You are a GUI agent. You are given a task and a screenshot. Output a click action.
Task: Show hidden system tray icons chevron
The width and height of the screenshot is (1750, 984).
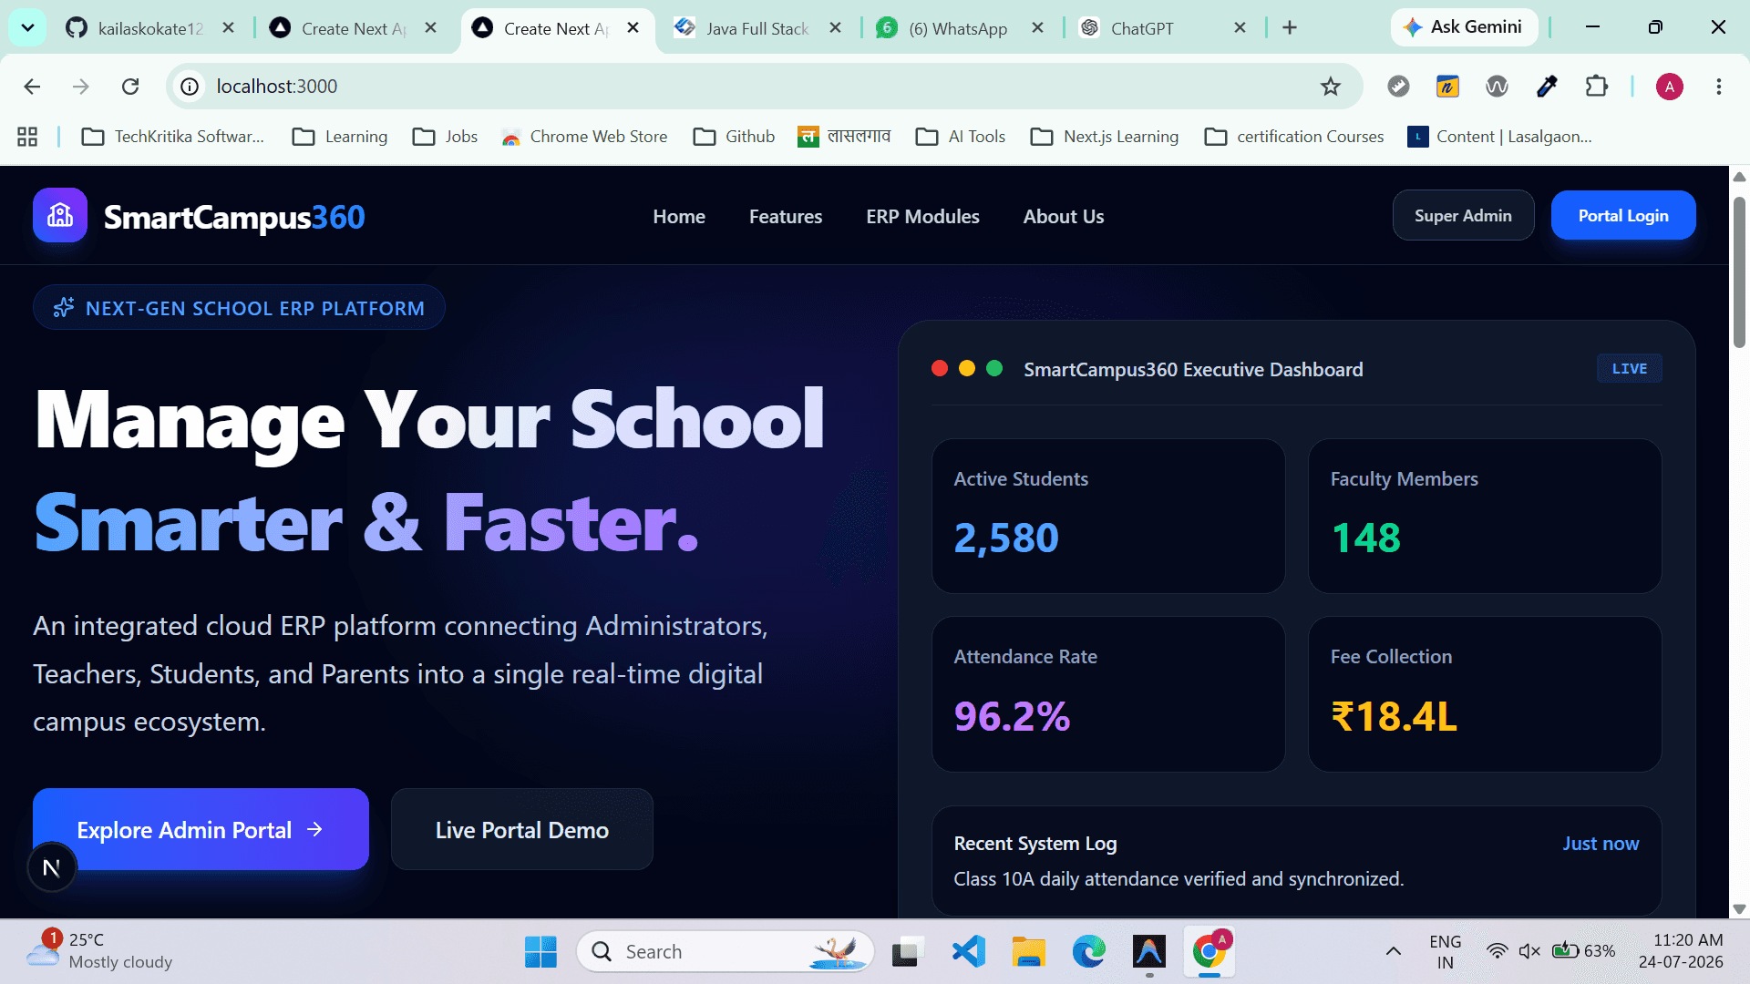(x=1393, y=952)
